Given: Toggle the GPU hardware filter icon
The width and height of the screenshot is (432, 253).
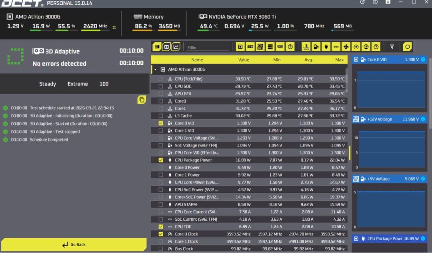Looking at the screenshot, I should coord(250,47).
